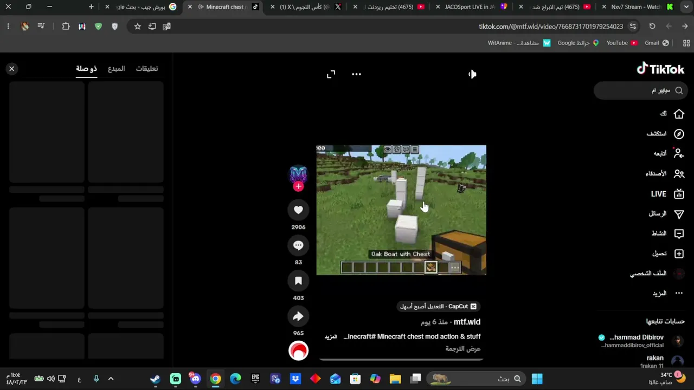The width and height of the screenshot is (694, 390).
Task: Open the CapCut editing promo link
Action: (439, 307)
